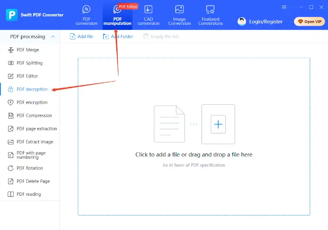Select the PDF manipulation tab

[117, 15]
